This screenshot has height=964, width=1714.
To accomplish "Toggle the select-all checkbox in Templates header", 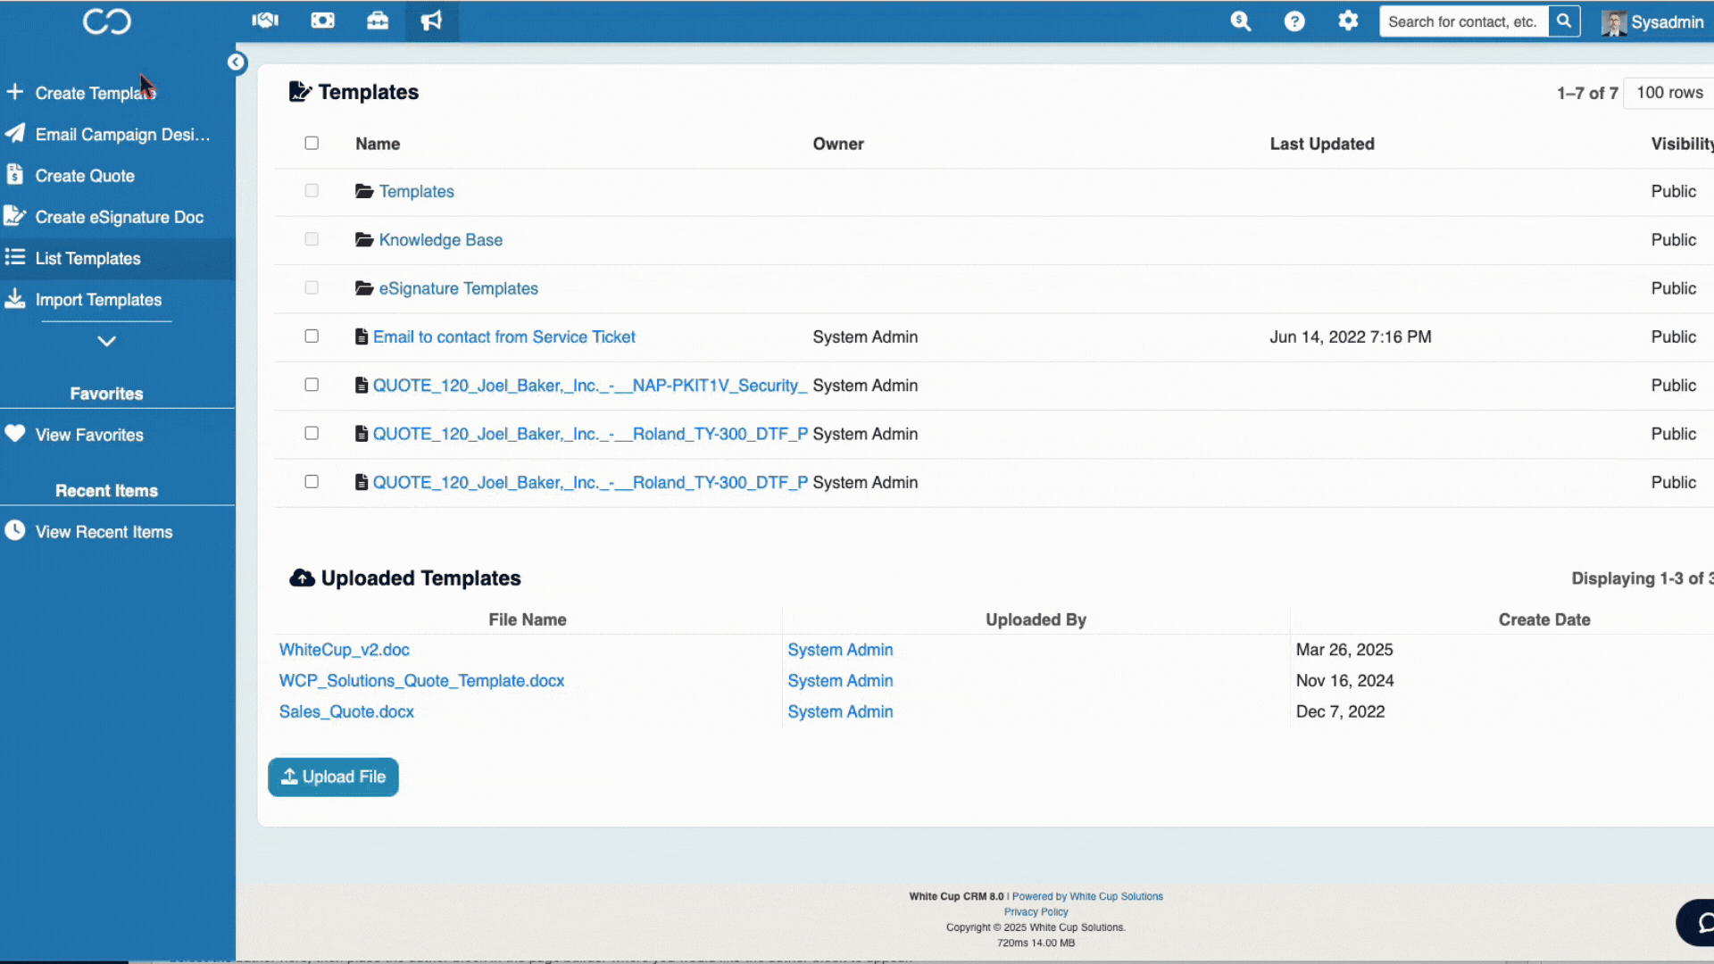I will pos(312,143).
